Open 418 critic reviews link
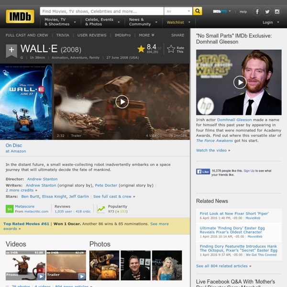 click(x=83, y=211)
